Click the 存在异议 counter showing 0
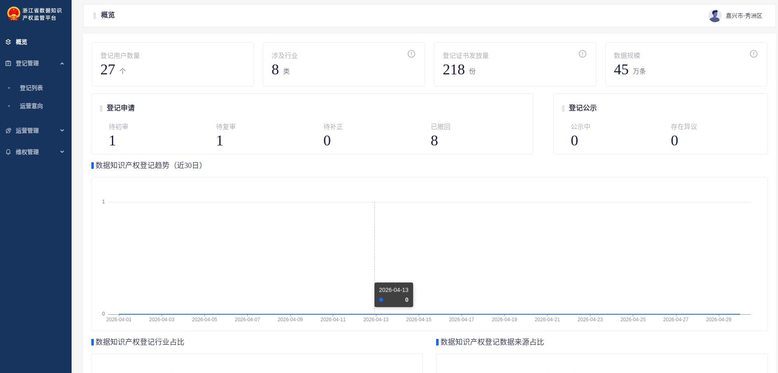Viewport: 778px width, 373px height. coord(674,140)
